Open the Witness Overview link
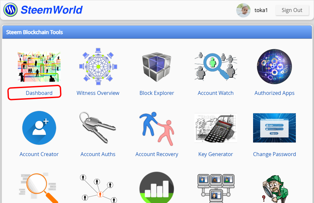314x203 pixels. (x=98, y=93)
